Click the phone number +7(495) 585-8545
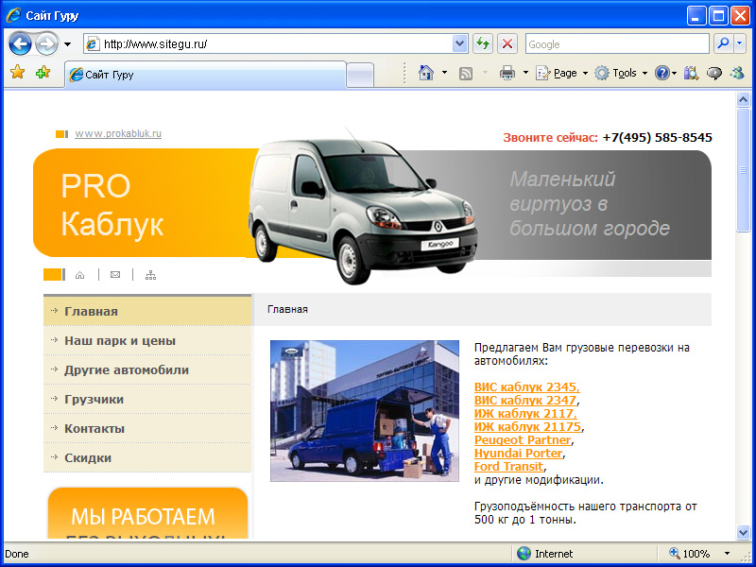756x567 pixels. (x=657, y=137)
